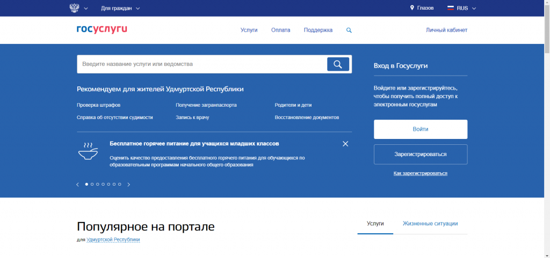Viewport: 550px width, 258px height.
Task: Open 'Восстановление документов' link
Action: coord(307,117)
